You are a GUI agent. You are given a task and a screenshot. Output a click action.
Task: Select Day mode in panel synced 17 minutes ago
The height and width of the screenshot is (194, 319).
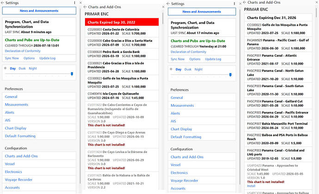point(178,69)
